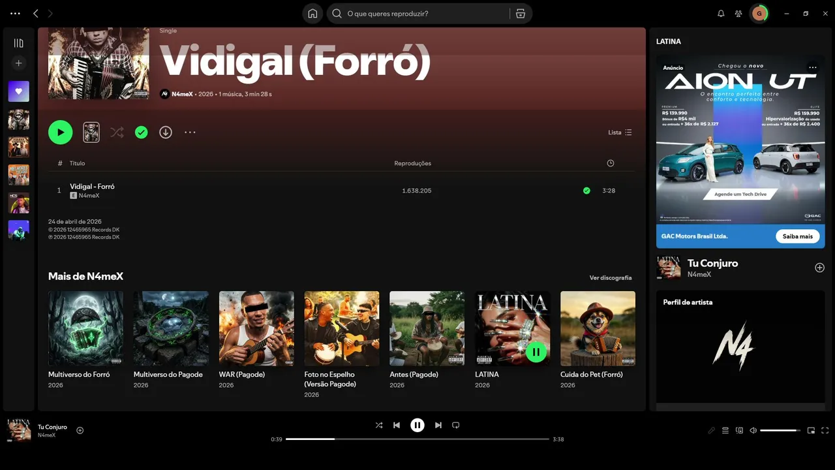
Task: Expand the library sidebar
Action: pyautogui.click(x=18, y=43)
